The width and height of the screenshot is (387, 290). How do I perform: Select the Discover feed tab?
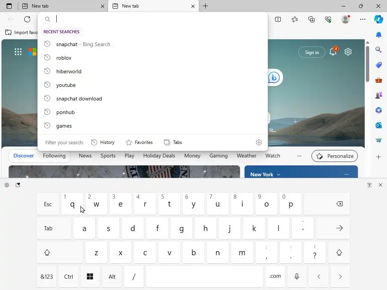click(24, 156)
